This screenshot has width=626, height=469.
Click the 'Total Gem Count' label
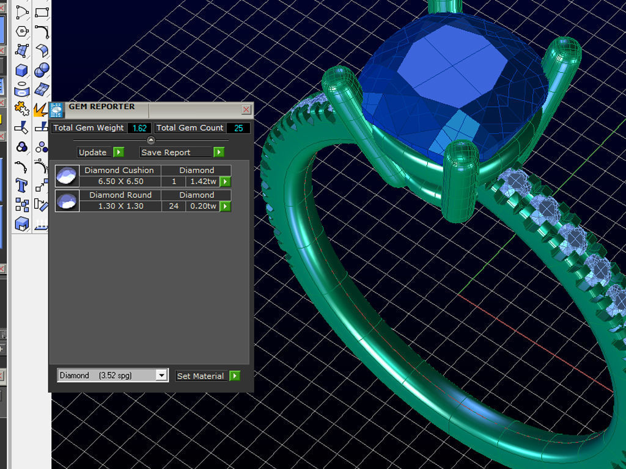coord(190,128)
